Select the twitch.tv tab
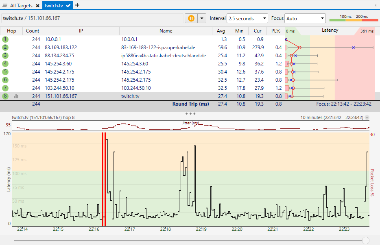Screen dimensions: 380x245 pyautogui.click(x=54, y=6)
